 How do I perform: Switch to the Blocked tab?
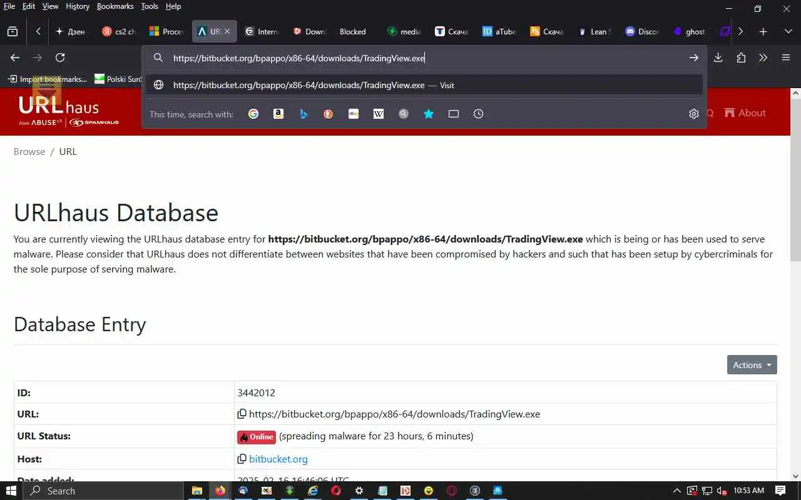[x=352, y=31]
